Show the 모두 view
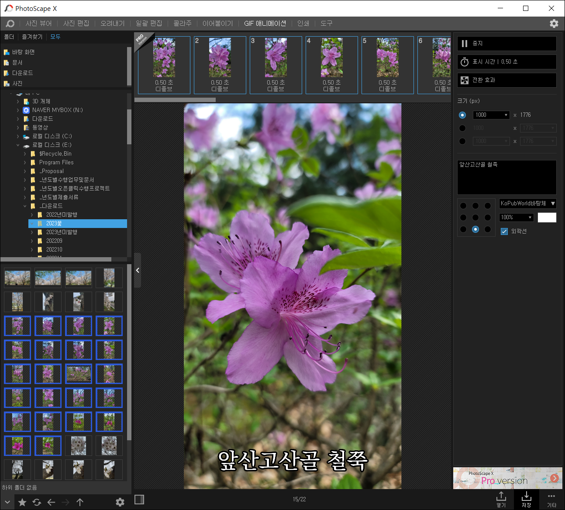 [55, 37]
